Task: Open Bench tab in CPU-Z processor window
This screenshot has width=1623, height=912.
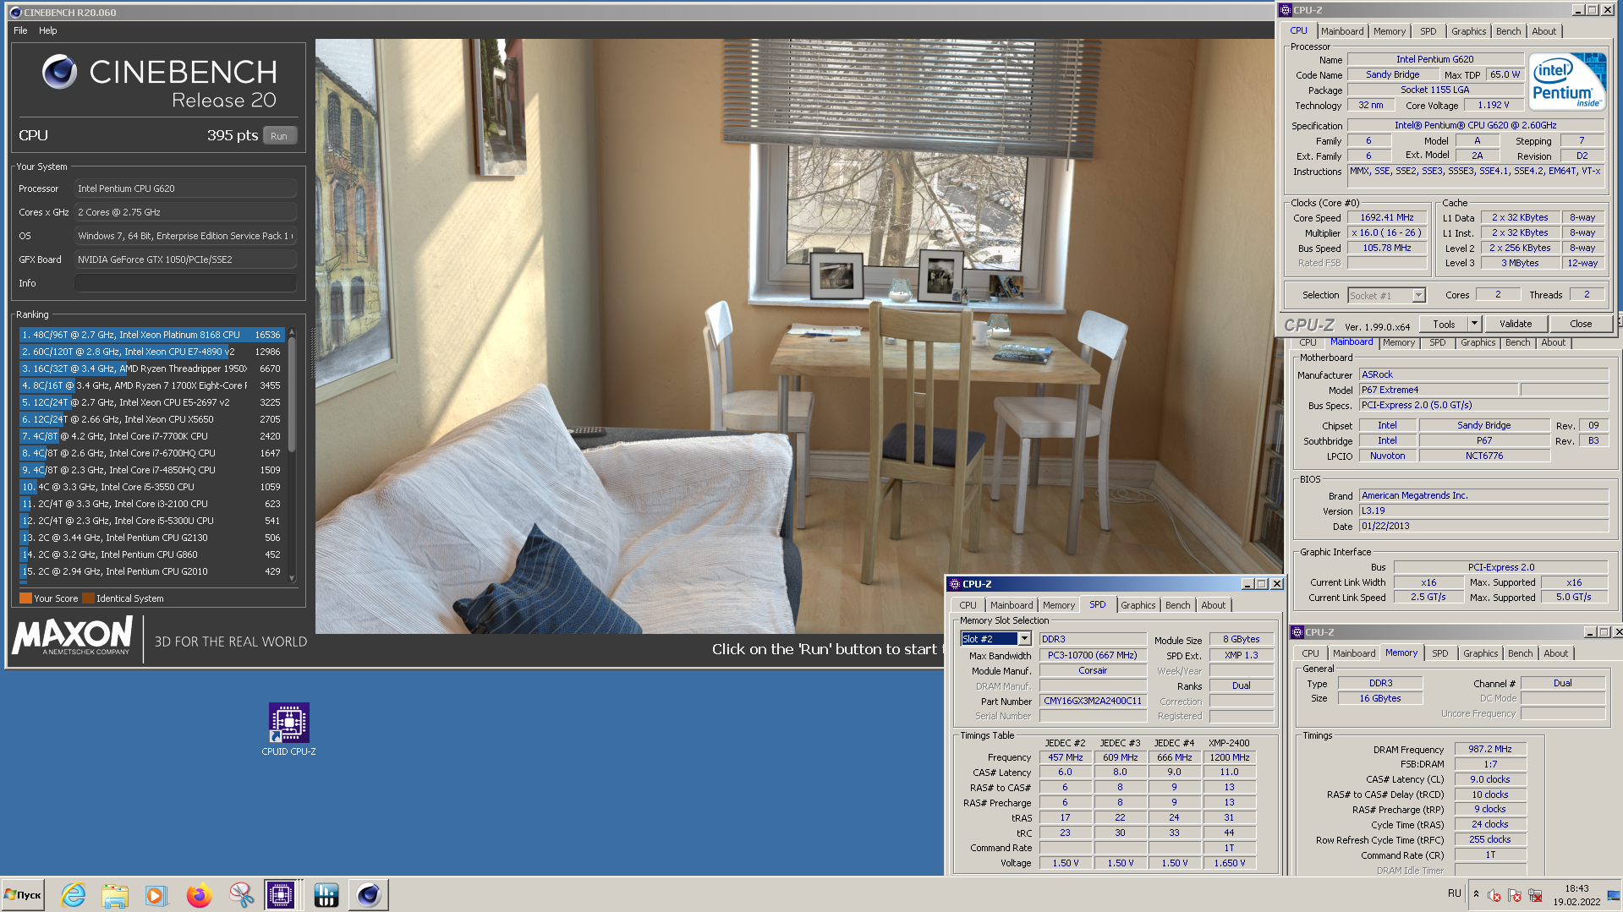Action: 1508,31
